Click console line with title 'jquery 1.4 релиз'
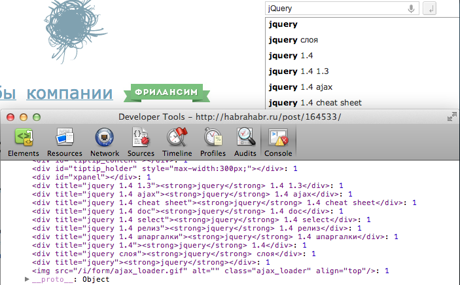460x285 pixels. [196, 228]
